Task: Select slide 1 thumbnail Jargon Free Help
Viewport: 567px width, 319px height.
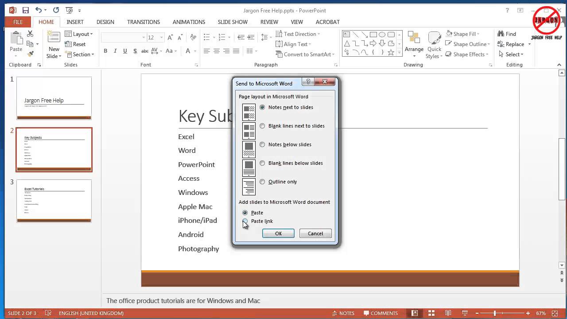Action: tap(54, 98)
